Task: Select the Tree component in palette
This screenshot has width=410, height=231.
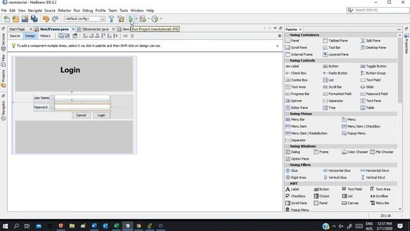Action: coord(329,108)
